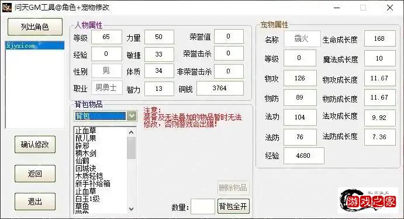The image size is (404, 219).
Task: Click the item list scrollbar thumb
Action: 131,148
